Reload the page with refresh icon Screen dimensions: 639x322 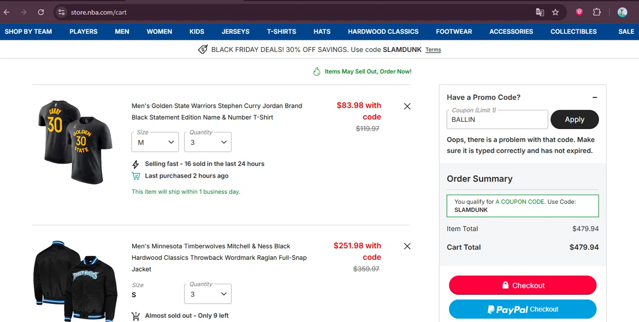41,12
